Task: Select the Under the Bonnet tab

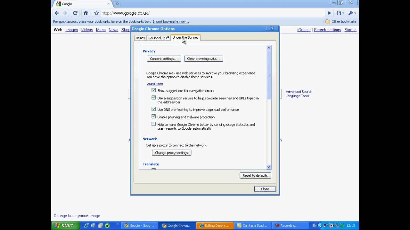Action: [x=185, y=38]
